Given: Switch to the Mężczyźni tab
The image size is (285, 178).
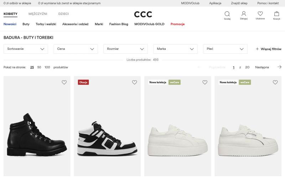Looking at the screenshot, I should pos(38,14).
